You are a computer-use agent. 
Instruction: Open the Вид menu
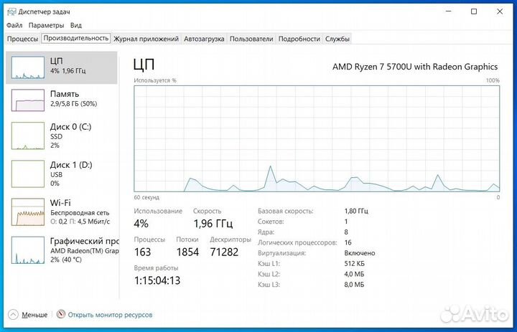pos(76,25)
